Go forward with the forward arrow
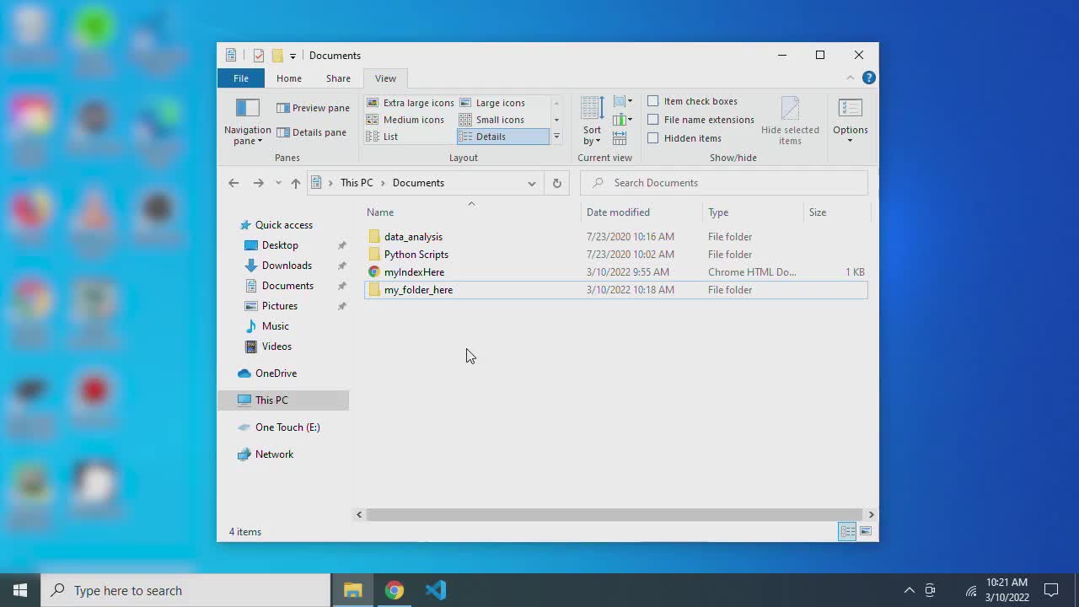Screen dimensions: 1079x607 (x=258, y=183)
